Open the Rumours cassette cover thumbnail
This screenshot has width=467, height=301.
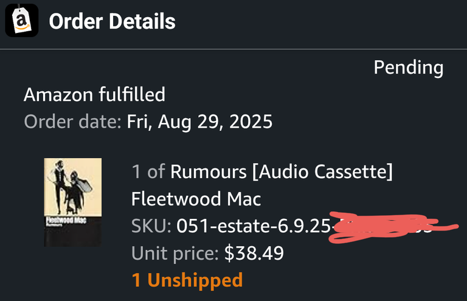tap(73, 202)
